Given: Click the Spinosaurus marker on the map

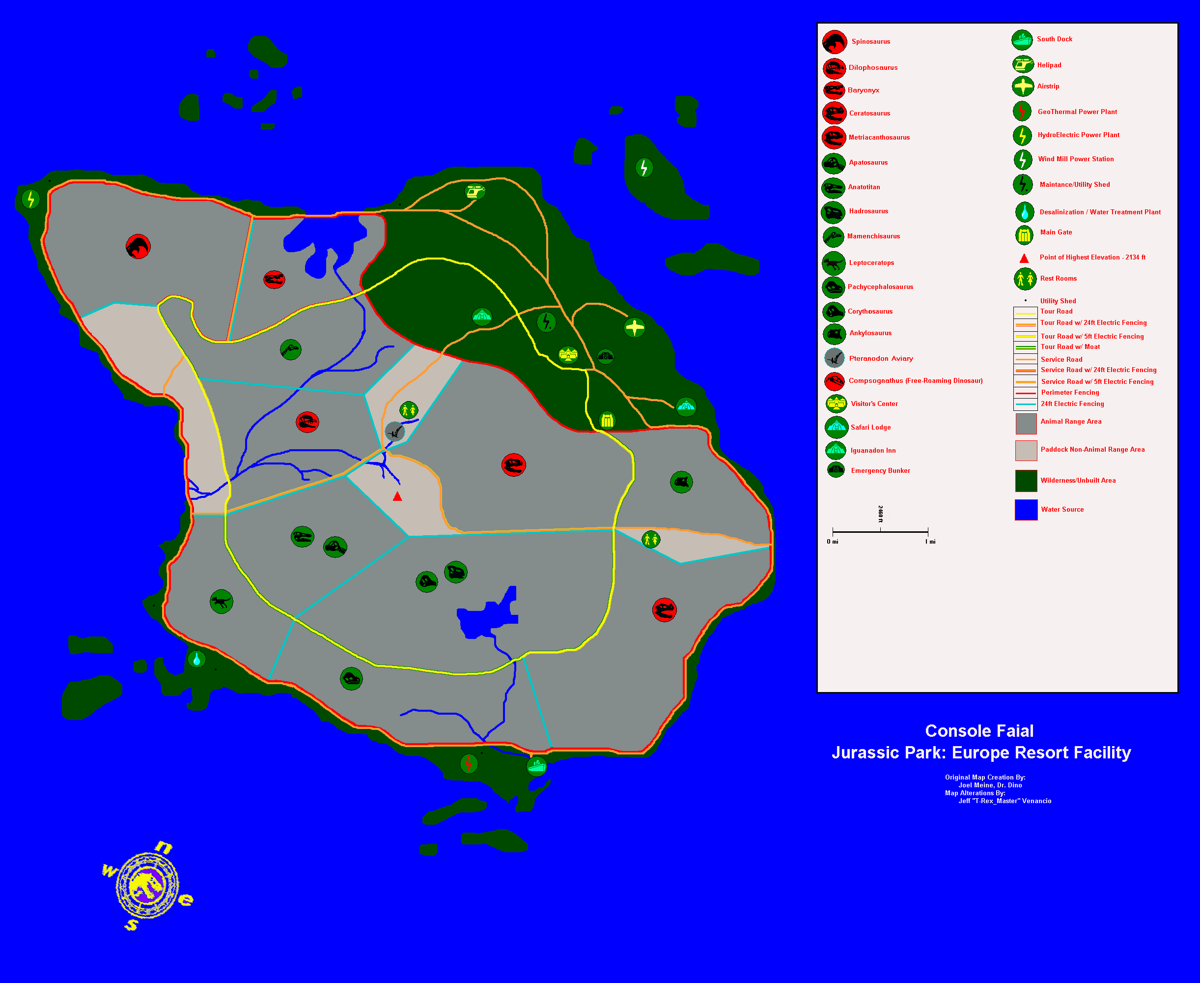Looking at the screenshot, I should click(x=138, y=246).
